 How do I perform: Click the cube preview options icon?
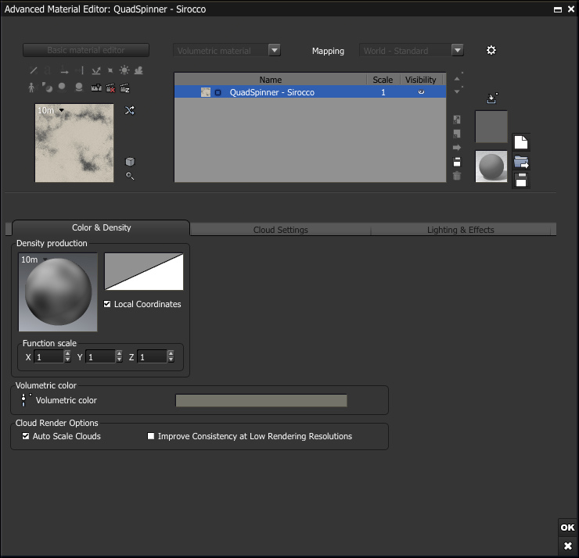pyautogui.click(x=130, y=162)
